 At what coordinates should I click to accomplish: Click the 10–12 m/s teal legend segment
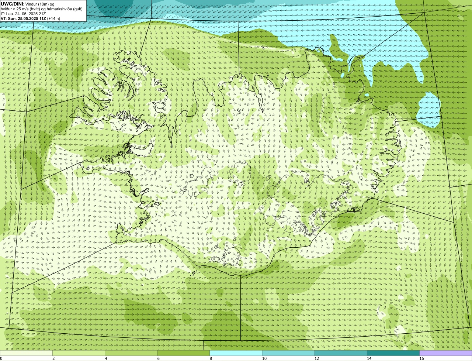[x=288, y=353]
